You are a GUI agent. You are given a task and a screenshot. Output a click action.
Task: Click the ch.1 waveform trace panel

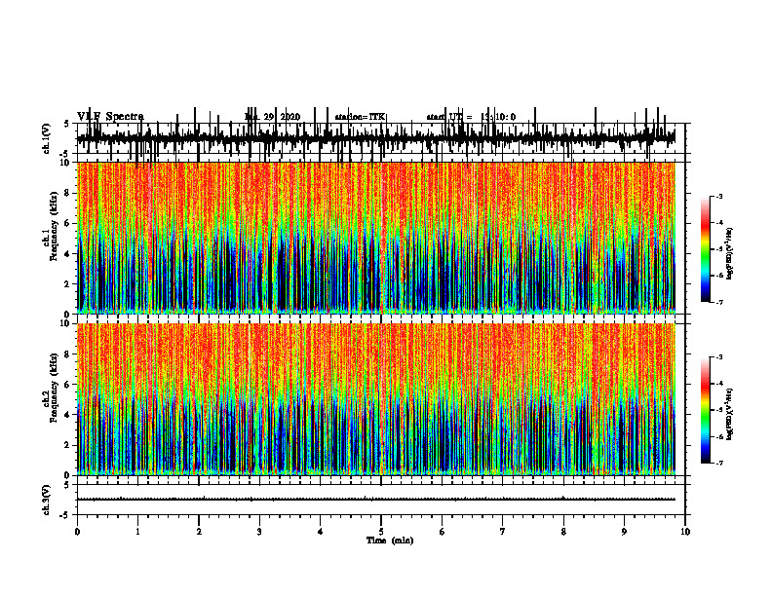[381, 138]
